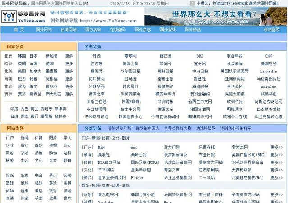Click the 美联社 news link
Viewport: 288px width, 203px height.
[104, 155]
